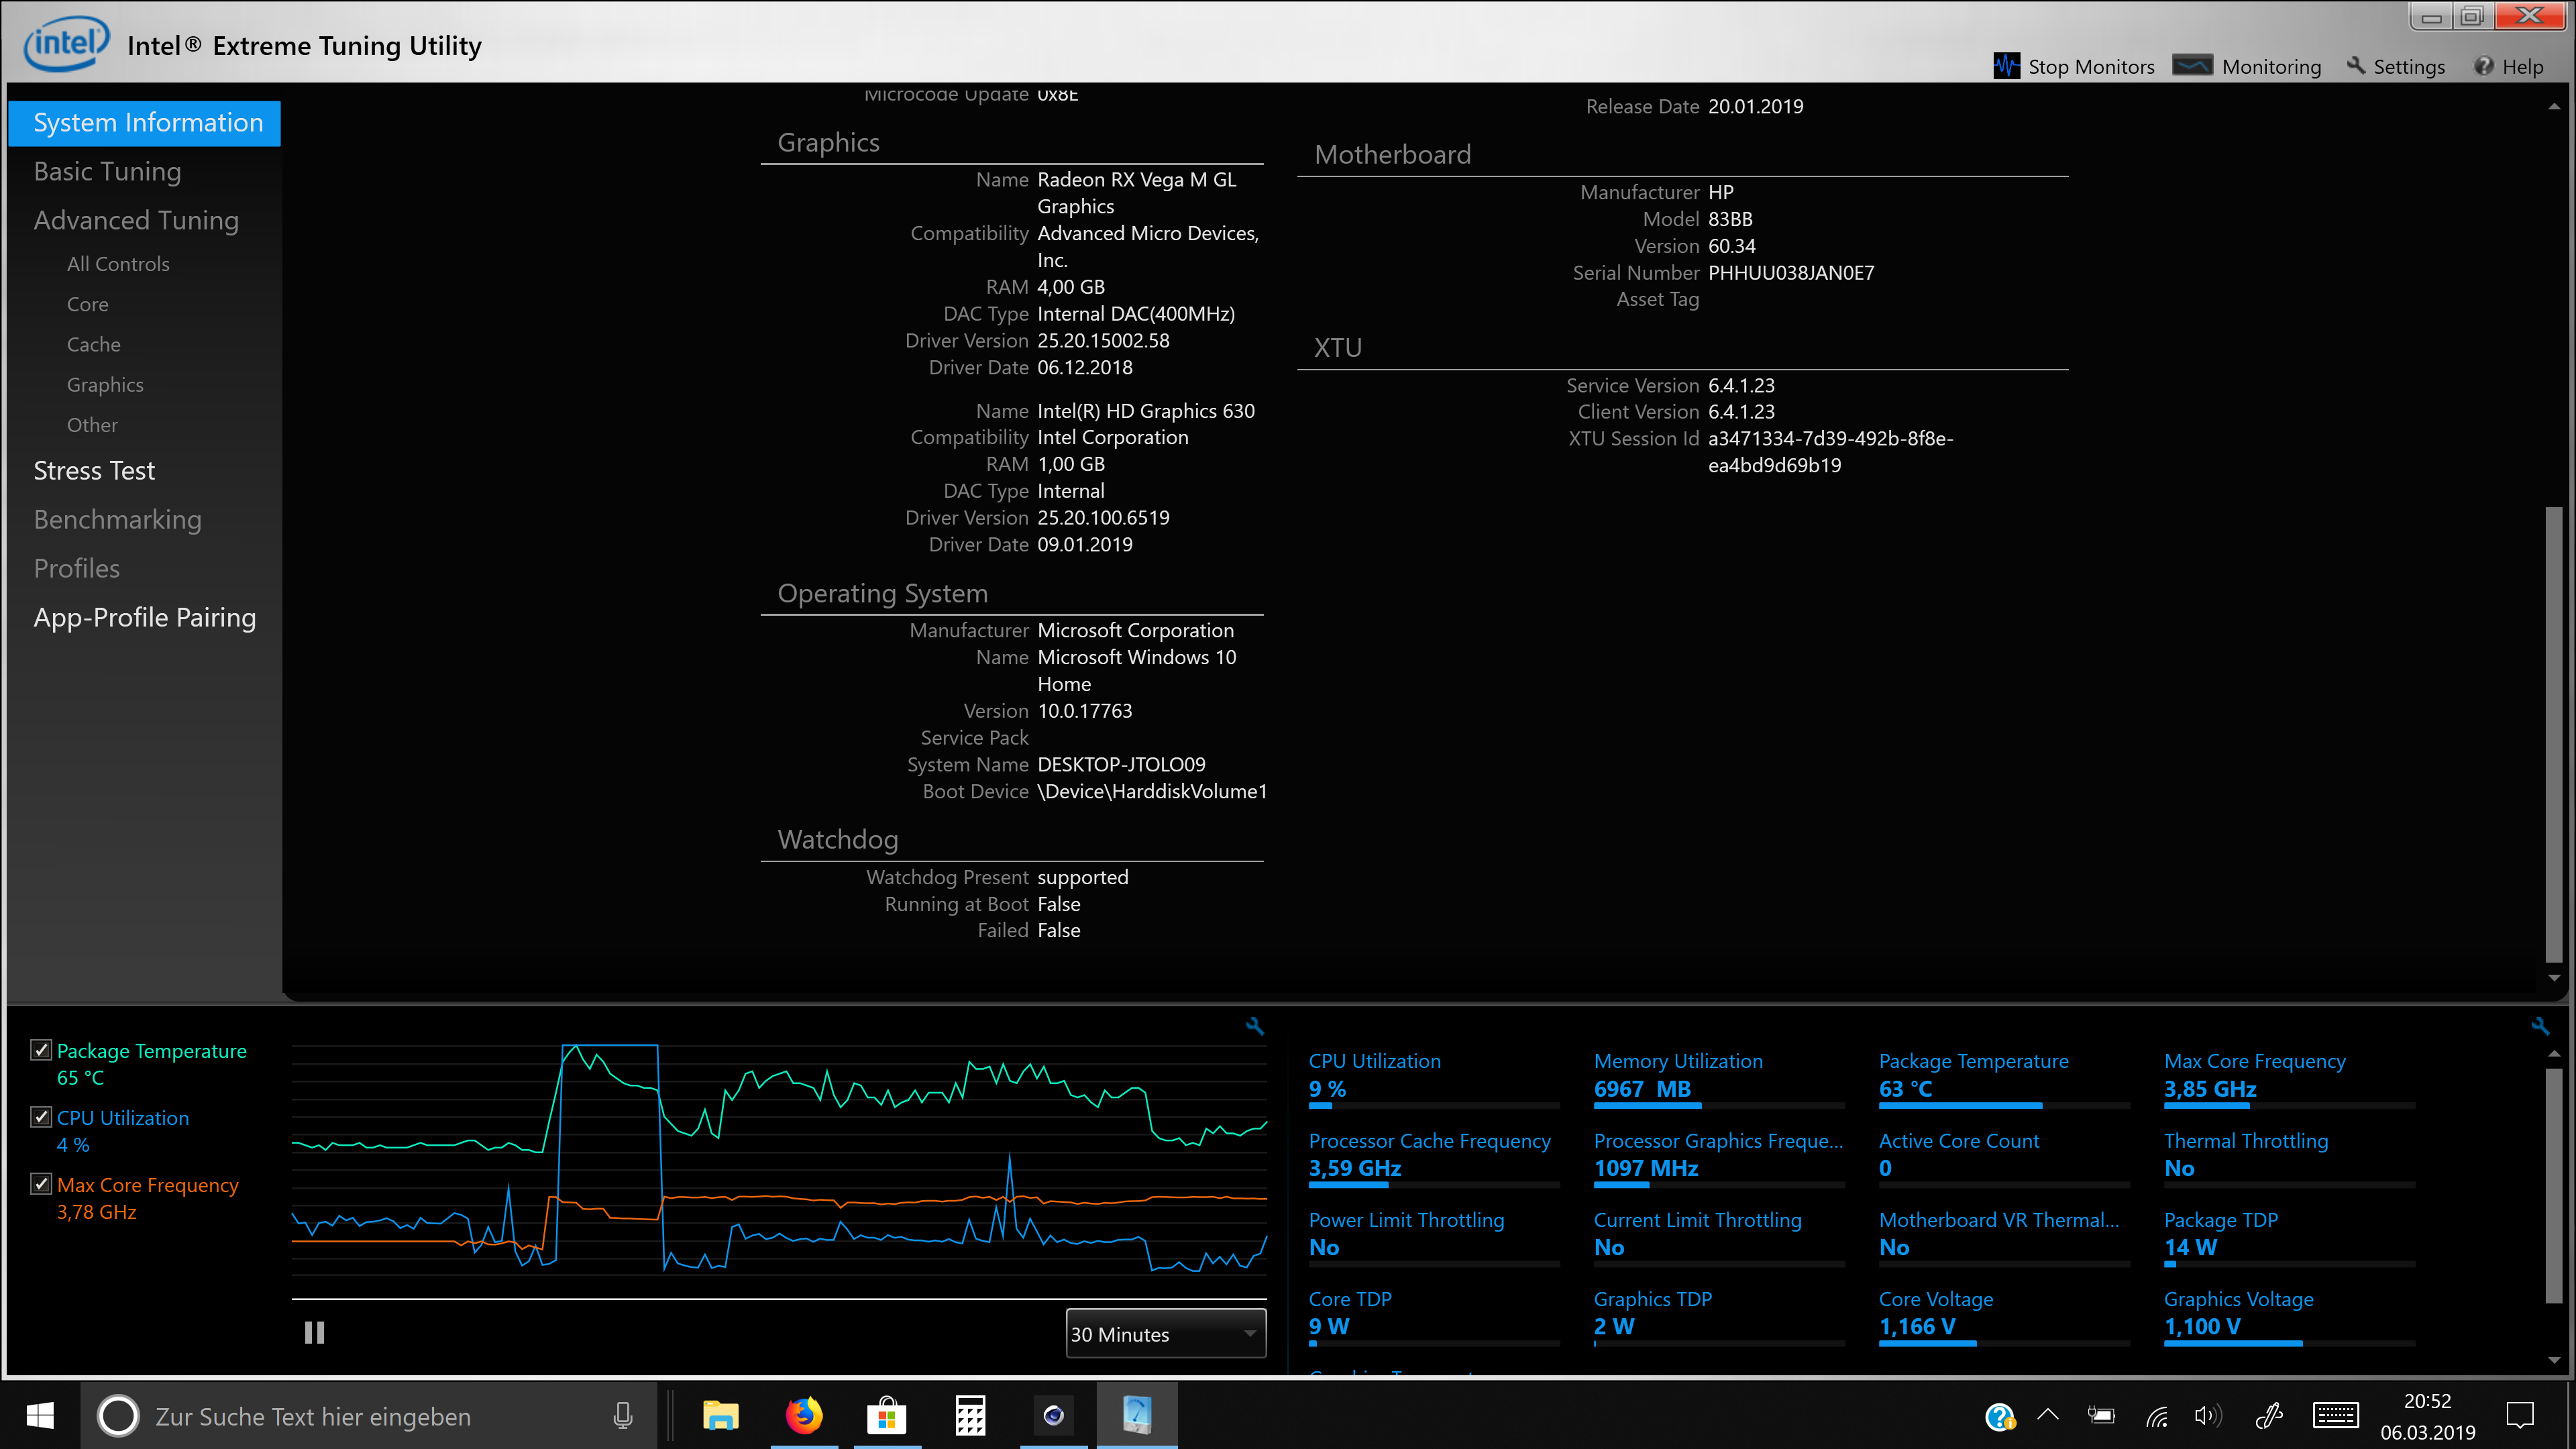2576x1449 pixels.
Task: Select the Graphics entry under Advanced Tuning
Action: pyautogui.click(x=104, y=384)
